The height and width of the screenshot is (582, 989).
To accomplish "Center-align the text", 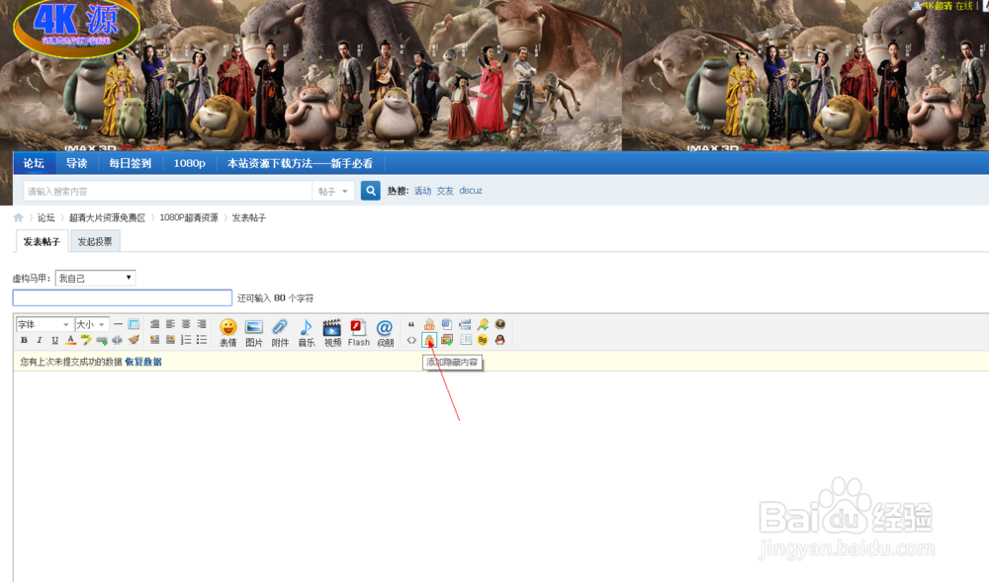I will tap(186, 324).
